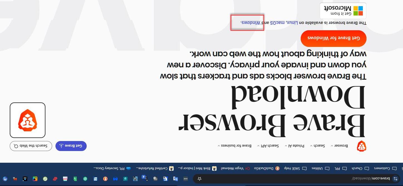Click the blue Malwarebytes extension icon
The height and width of the screenshot is (186, 403).
[115, 179]
